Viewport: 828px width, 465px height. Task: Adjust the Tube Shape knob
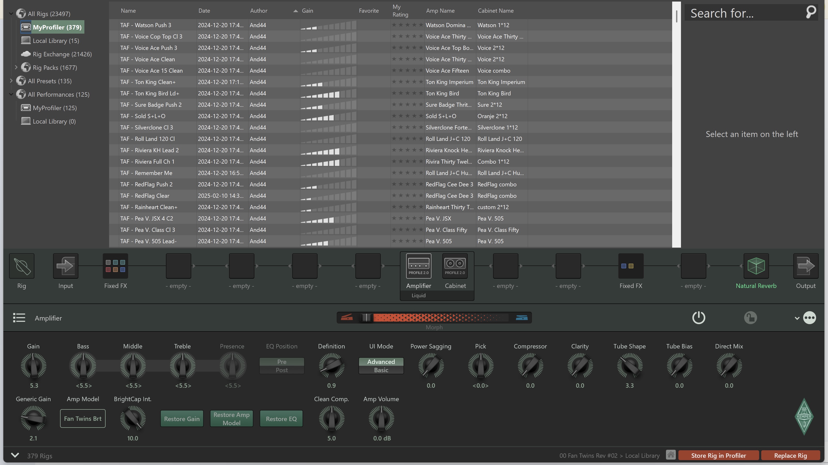coord(629,365)
